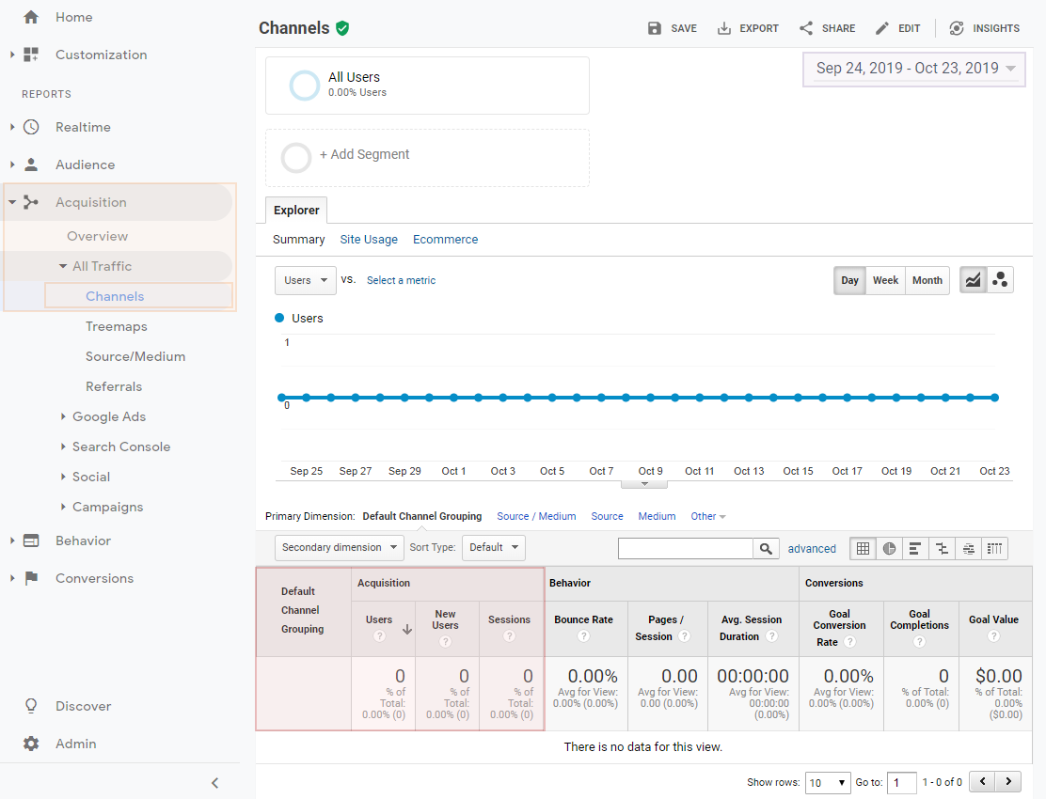
Task: Switch to Site Usage tab
Action: (x=369, y=240)
